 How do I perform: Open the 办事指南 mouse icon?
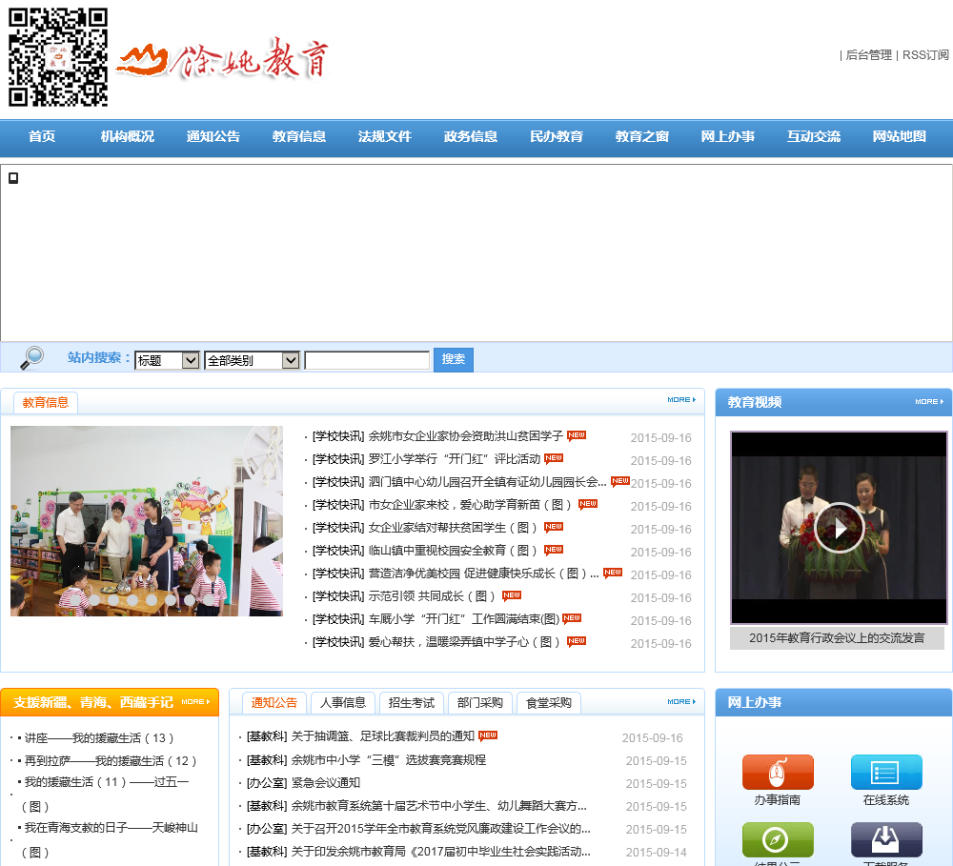pyautogui.click(x=778, y=772)
